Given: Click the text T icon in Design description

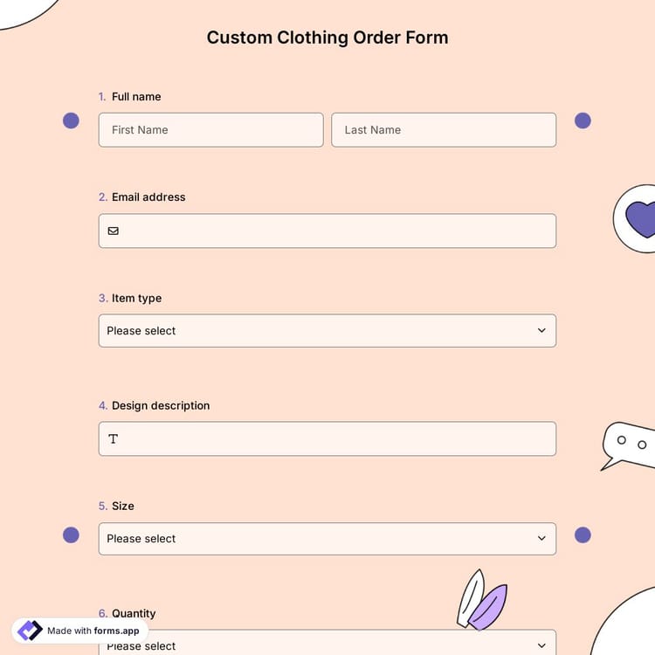Looking at the screenshot, I should click(x=113, y=439).
